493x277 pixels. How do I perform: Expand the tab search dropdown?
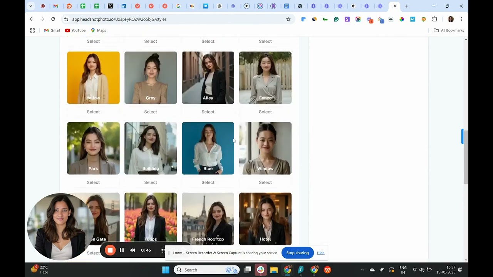point(31,6)
